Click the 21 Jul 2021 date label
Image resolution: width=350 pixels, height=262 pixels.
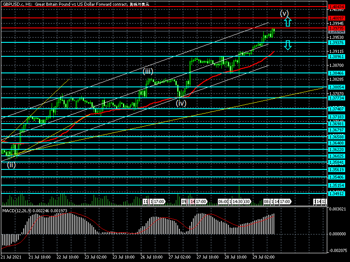11,258
